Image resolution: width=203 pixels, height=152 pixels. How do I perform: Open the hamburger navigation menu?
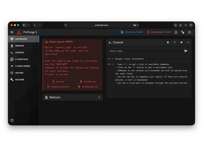coord(12,32)
